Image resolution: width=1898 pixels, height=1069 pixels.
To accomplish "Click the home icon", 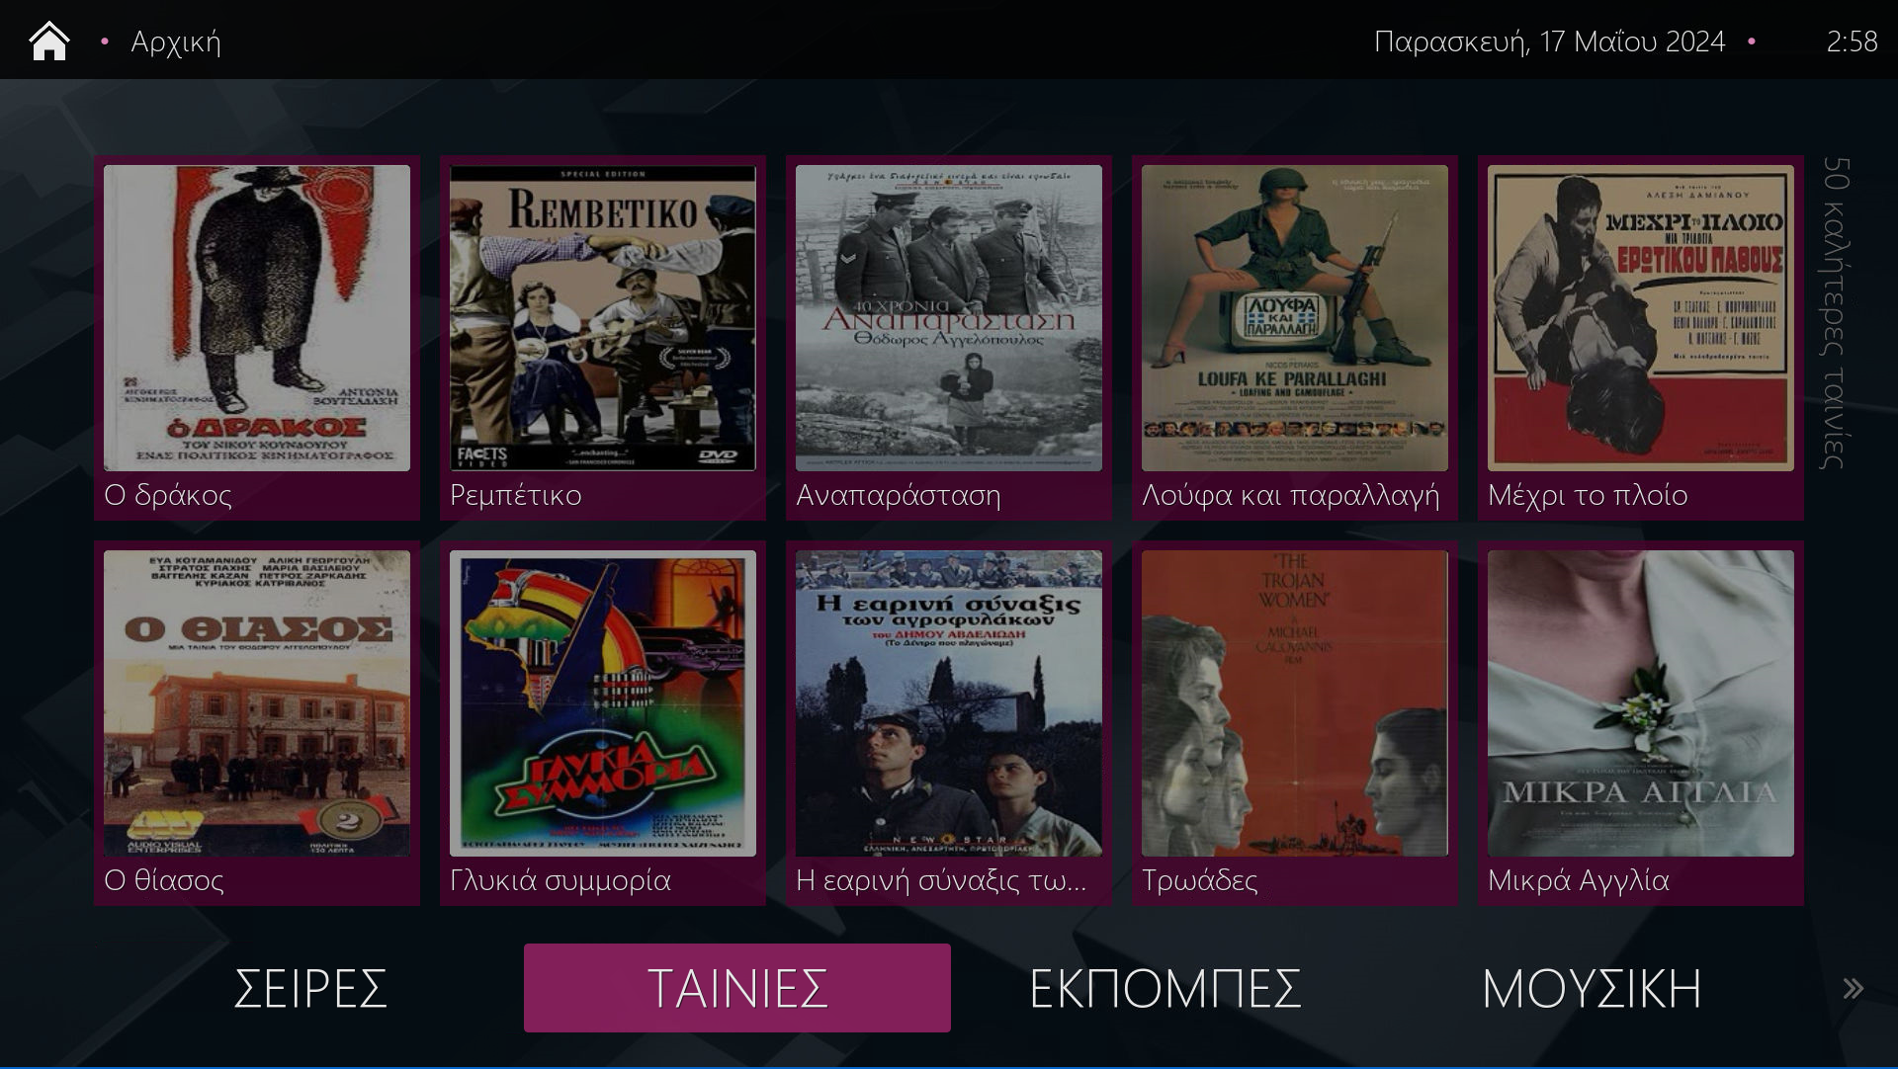I will pos(49,41).
